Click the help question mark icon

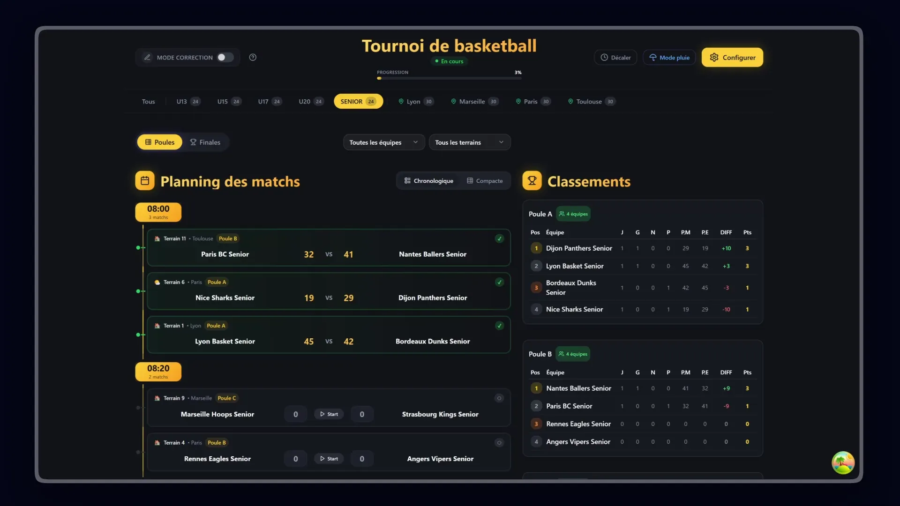pyautogui.click(x=253, y=57)
